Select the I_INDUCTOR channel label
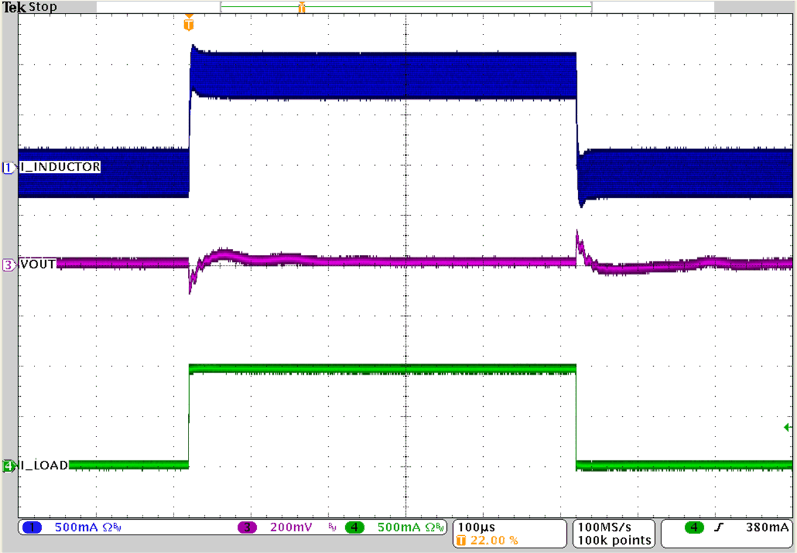797x553 pixels. [60, 167]
